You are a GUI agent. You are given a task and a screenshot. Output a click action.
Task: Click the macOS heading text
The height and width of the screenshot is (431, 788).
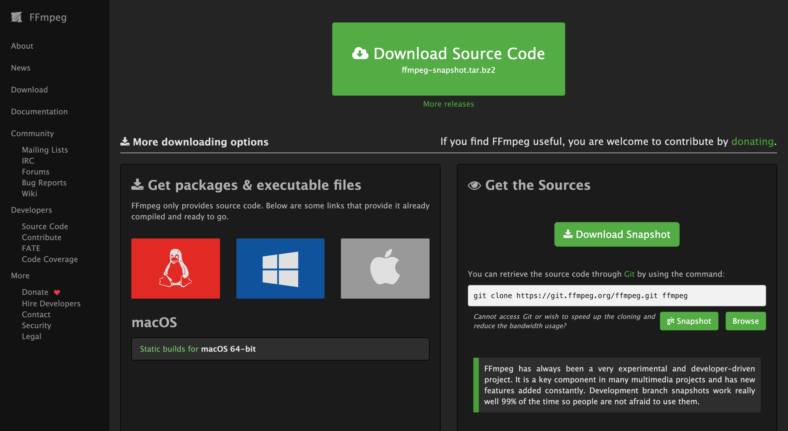pos(154,322)
